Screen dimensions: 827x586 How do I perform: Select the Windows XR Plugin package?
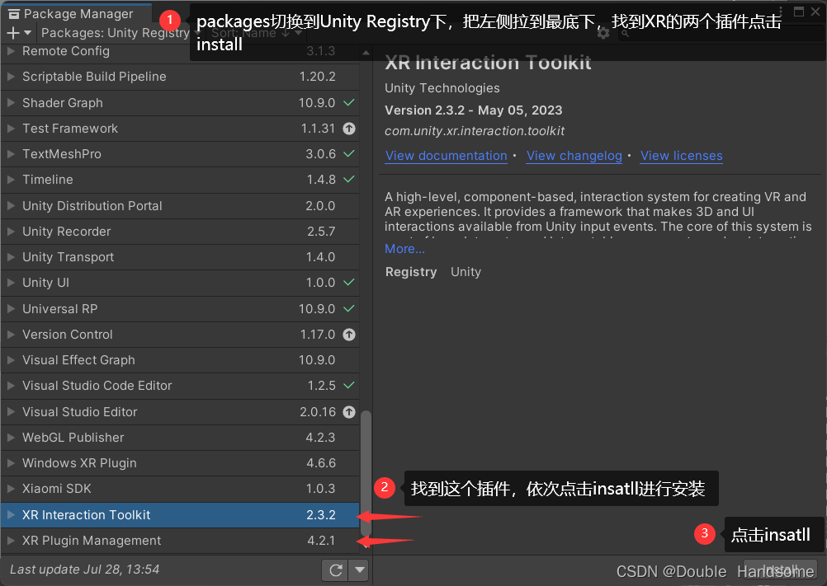(x=180, y=463)
